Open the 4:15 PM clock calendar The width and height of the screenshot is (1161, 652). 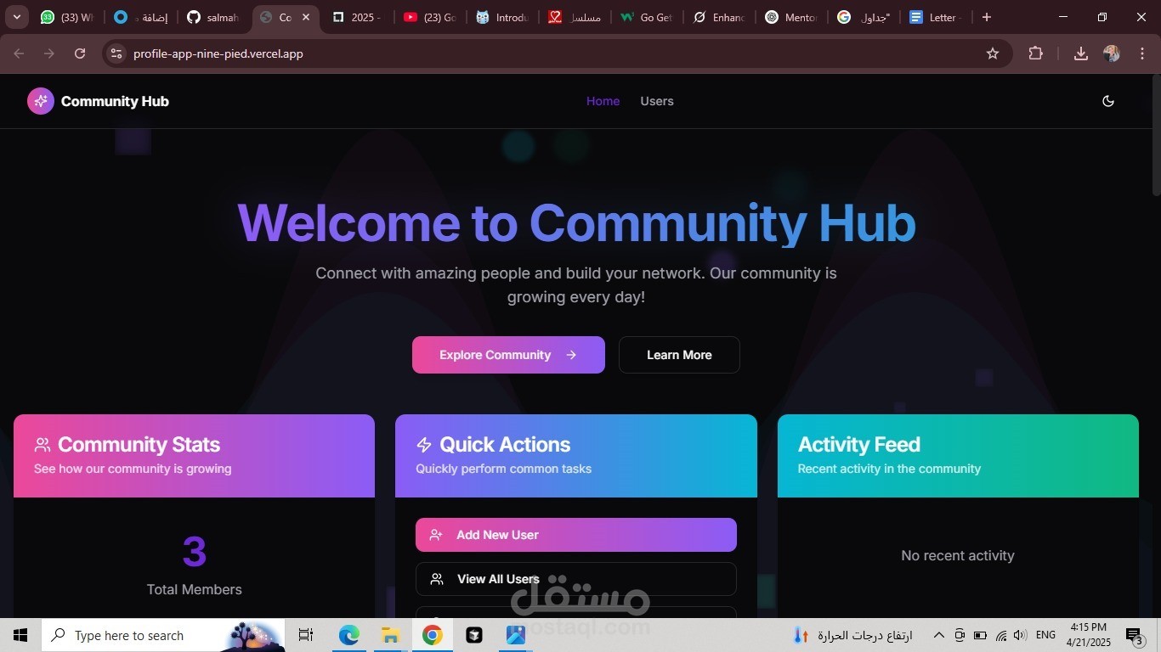click(1089, 635)
